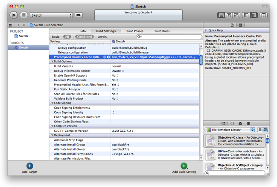The height and width of the screenshot is (187, 277).
Task: Open the File Template Library popup
Action: [230, 130]
